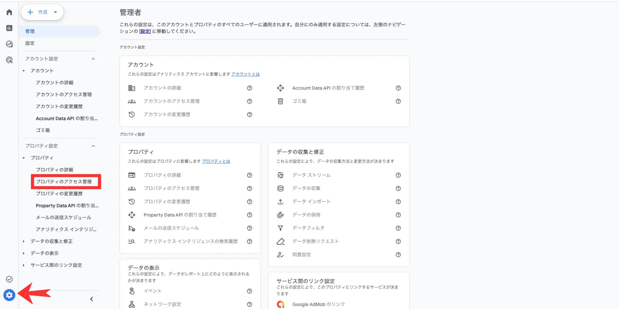The image size is (619, 309).
Task: Click the paperclip icon for データの保持
Action: [x=280, y=215]
